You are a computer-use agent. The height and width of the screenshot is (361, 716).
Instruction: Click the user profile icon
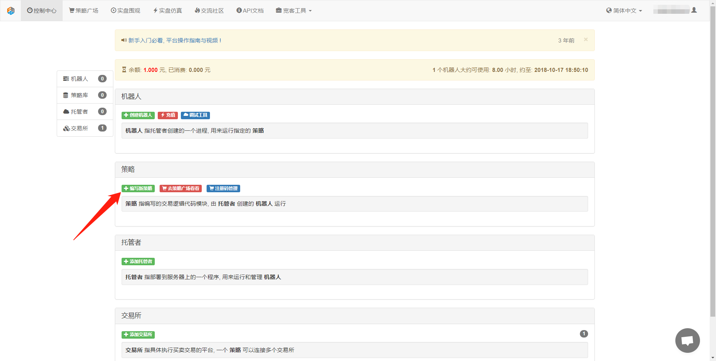coord(694,10)
